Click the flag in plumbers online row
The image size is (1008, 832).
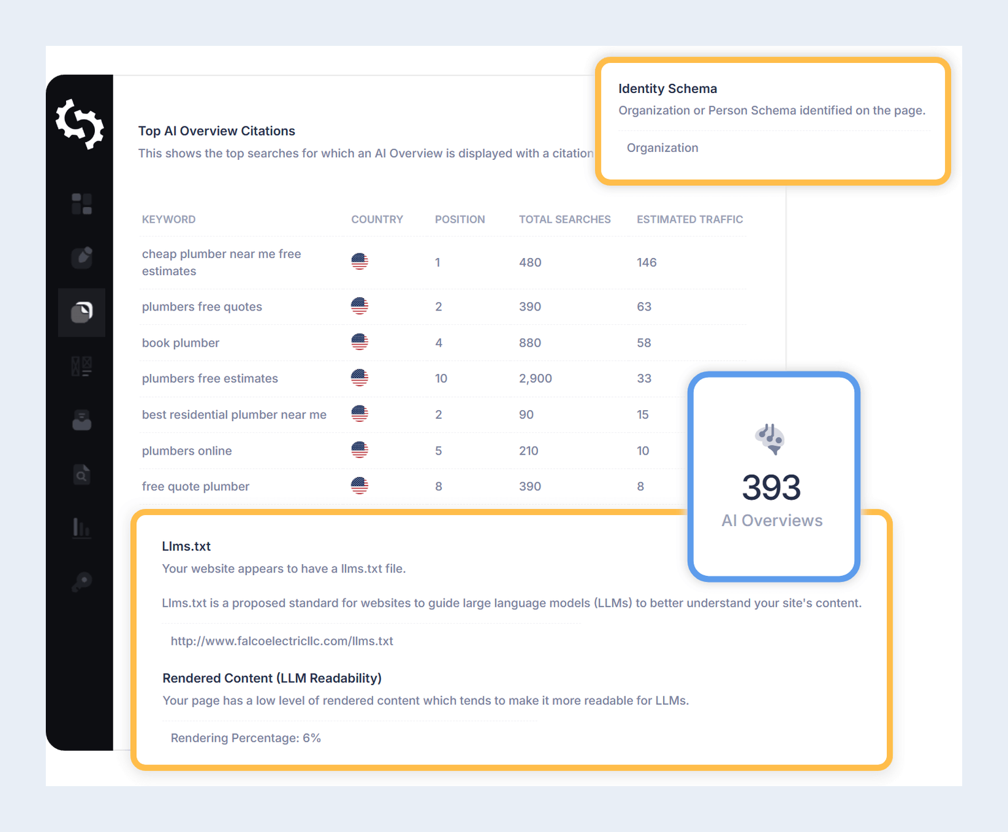point(359,450)
